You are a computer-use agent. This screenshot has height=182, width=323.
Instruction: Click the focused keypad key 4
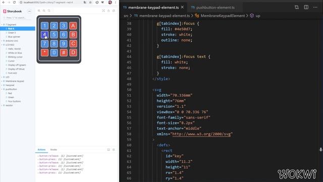(x=44, y=35)
